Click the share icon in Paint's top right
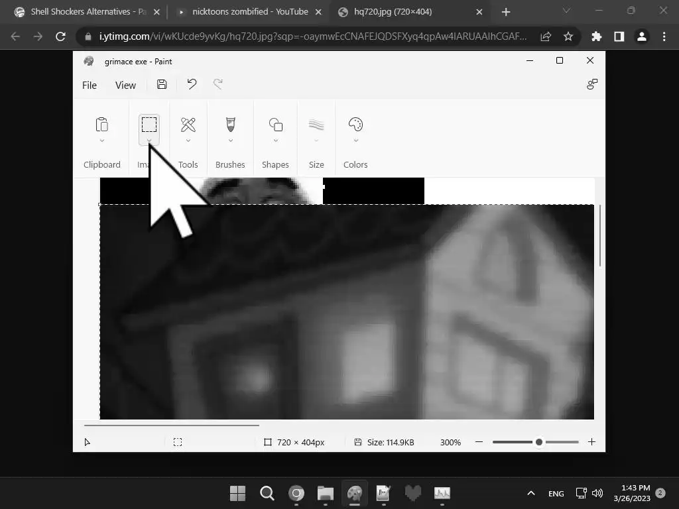 tap(592, 84)
